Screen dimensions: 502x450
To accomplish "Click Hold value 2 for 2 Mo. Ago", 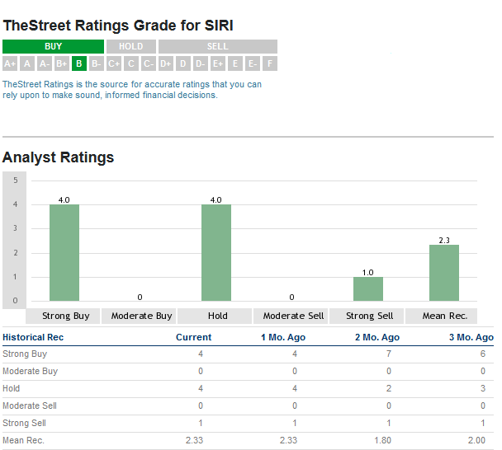I will pyautogui.click(x=389, y=389).
